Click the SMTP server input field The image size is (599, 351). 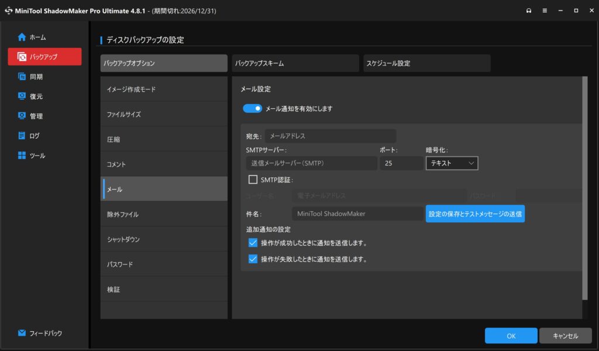click(311, 163)
